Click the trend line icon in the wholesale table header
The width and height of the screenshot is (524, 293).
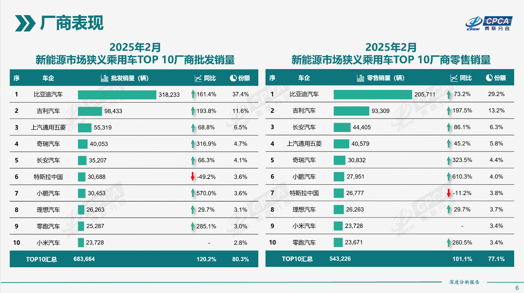coord(198,78)
